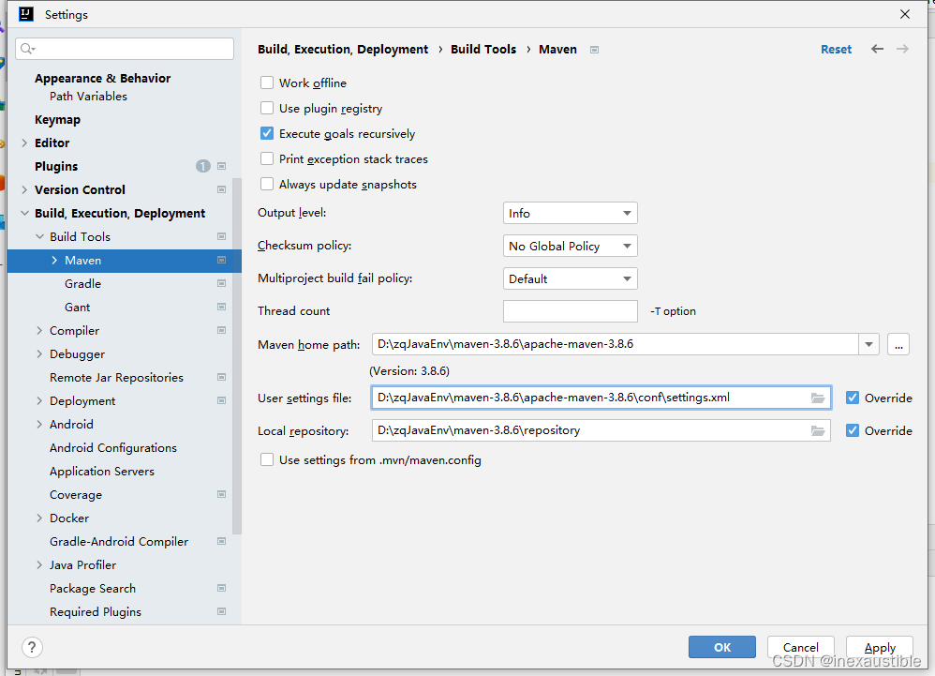This screenshot has height=676, width=935.
Task: Open the Keymap settings page
Action: (x=57, y=119)
